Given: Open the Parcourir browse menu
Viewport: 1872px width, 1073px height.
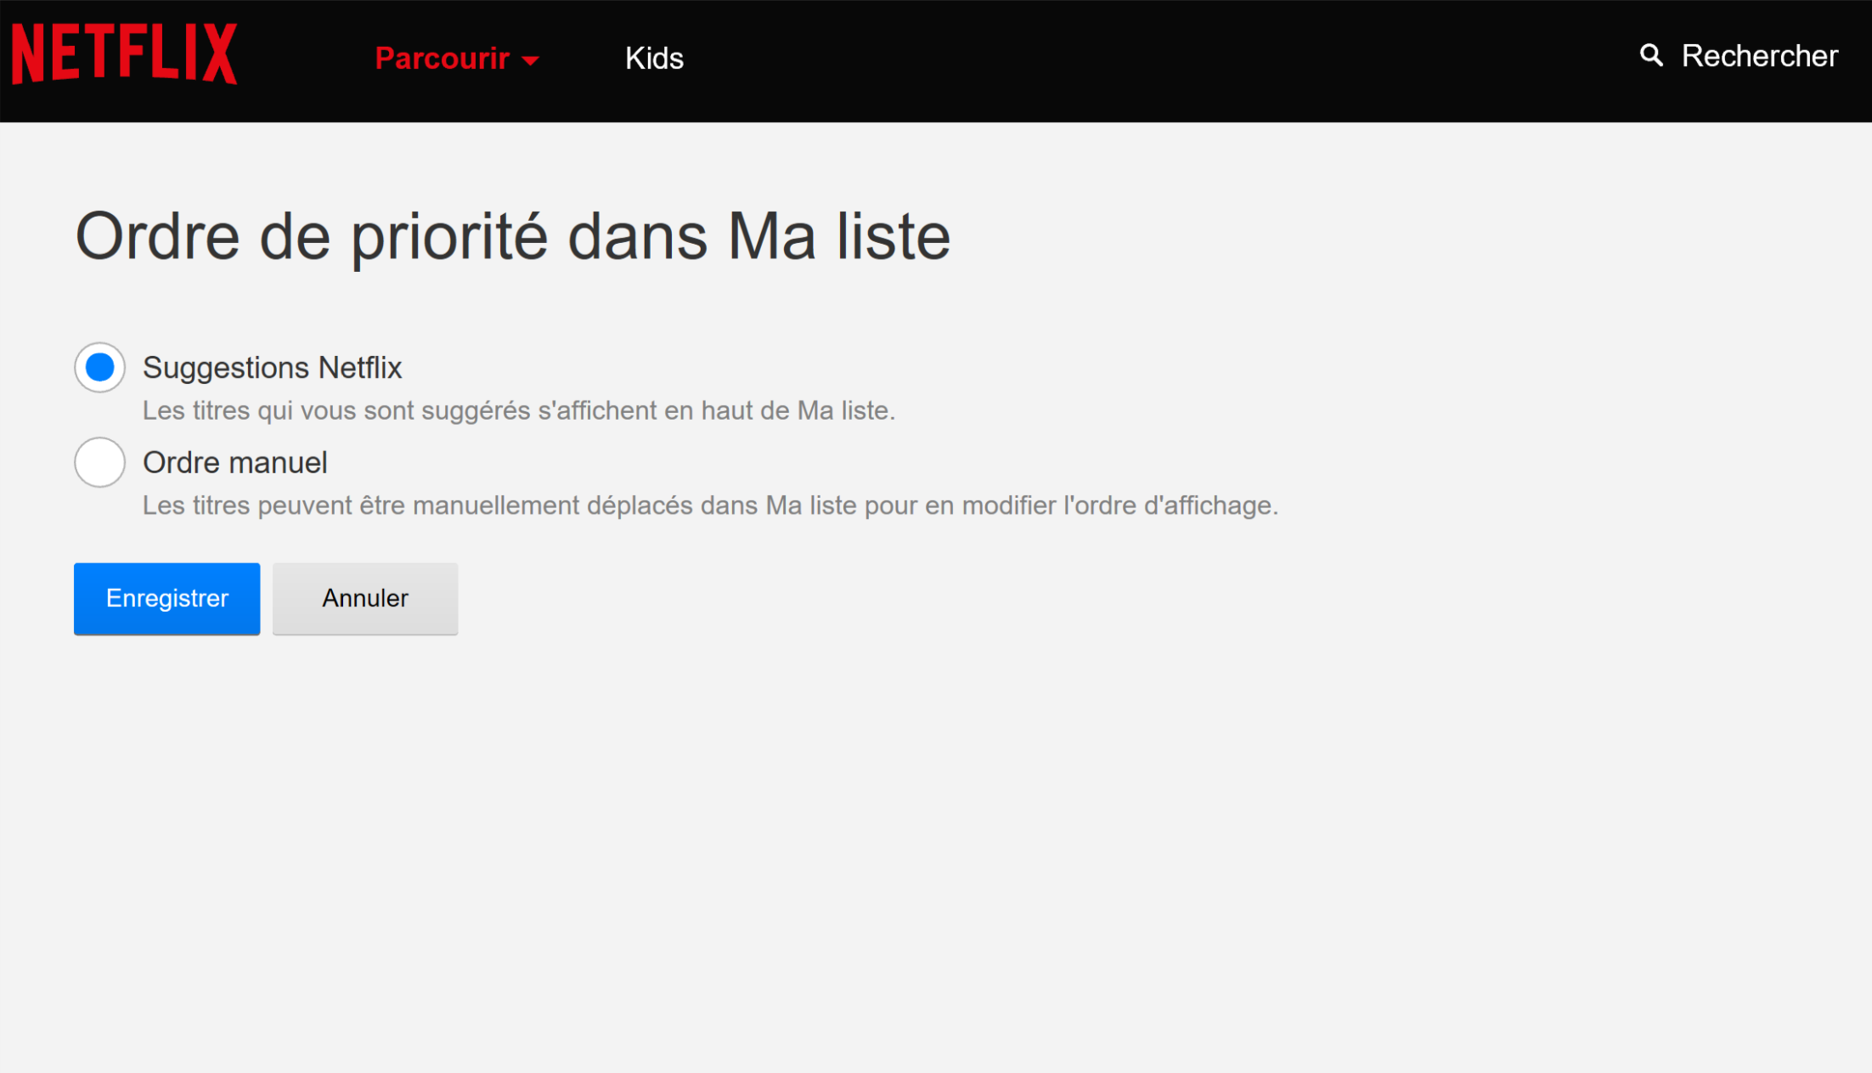Looking at the screenshot, I should point(443,59).
